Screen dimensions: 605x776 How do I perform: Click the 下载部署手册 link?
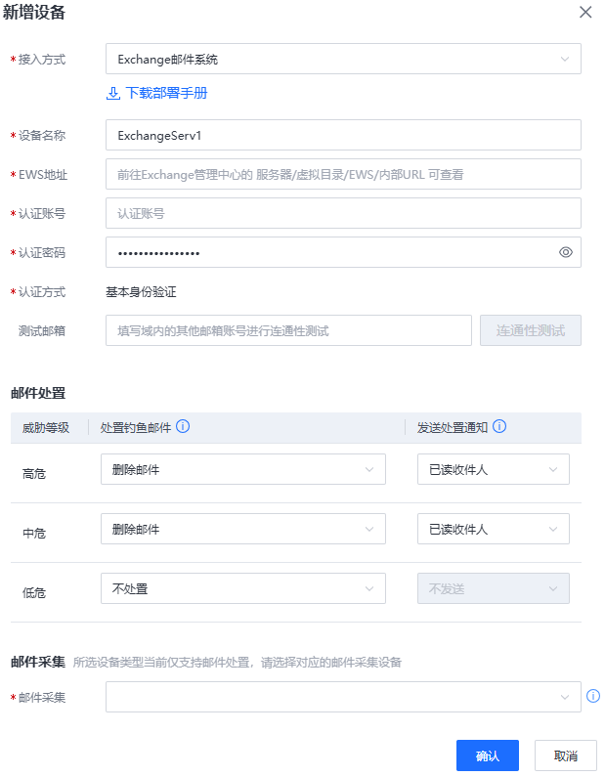tap(166, 94)
